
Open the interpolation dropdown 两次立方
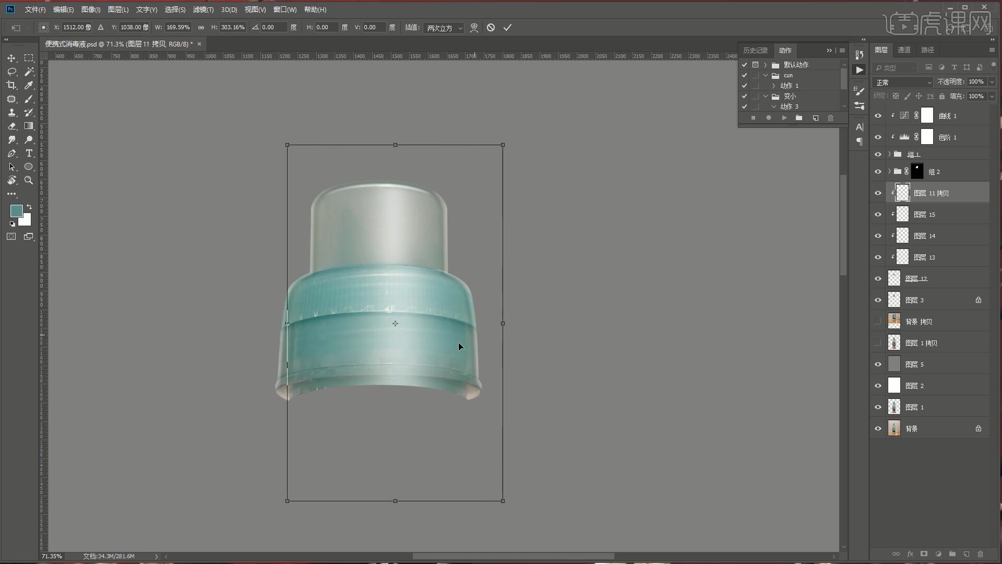[x=444, y=28]
